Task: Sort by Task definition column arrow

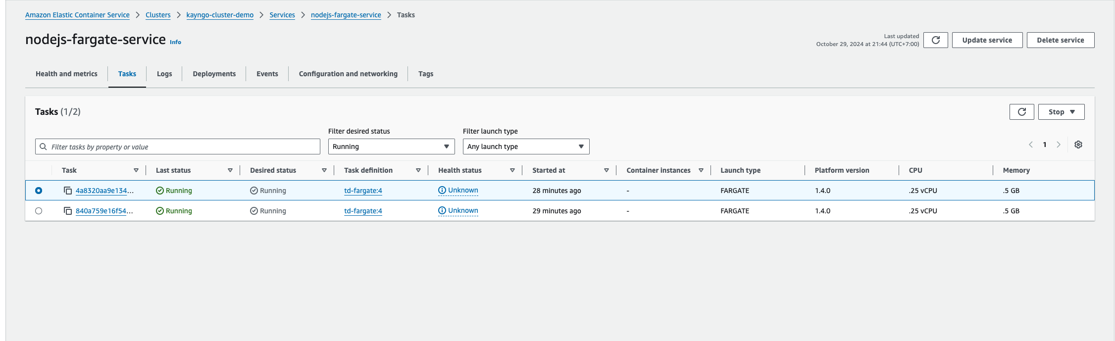Action: click(x=418, y=170)
